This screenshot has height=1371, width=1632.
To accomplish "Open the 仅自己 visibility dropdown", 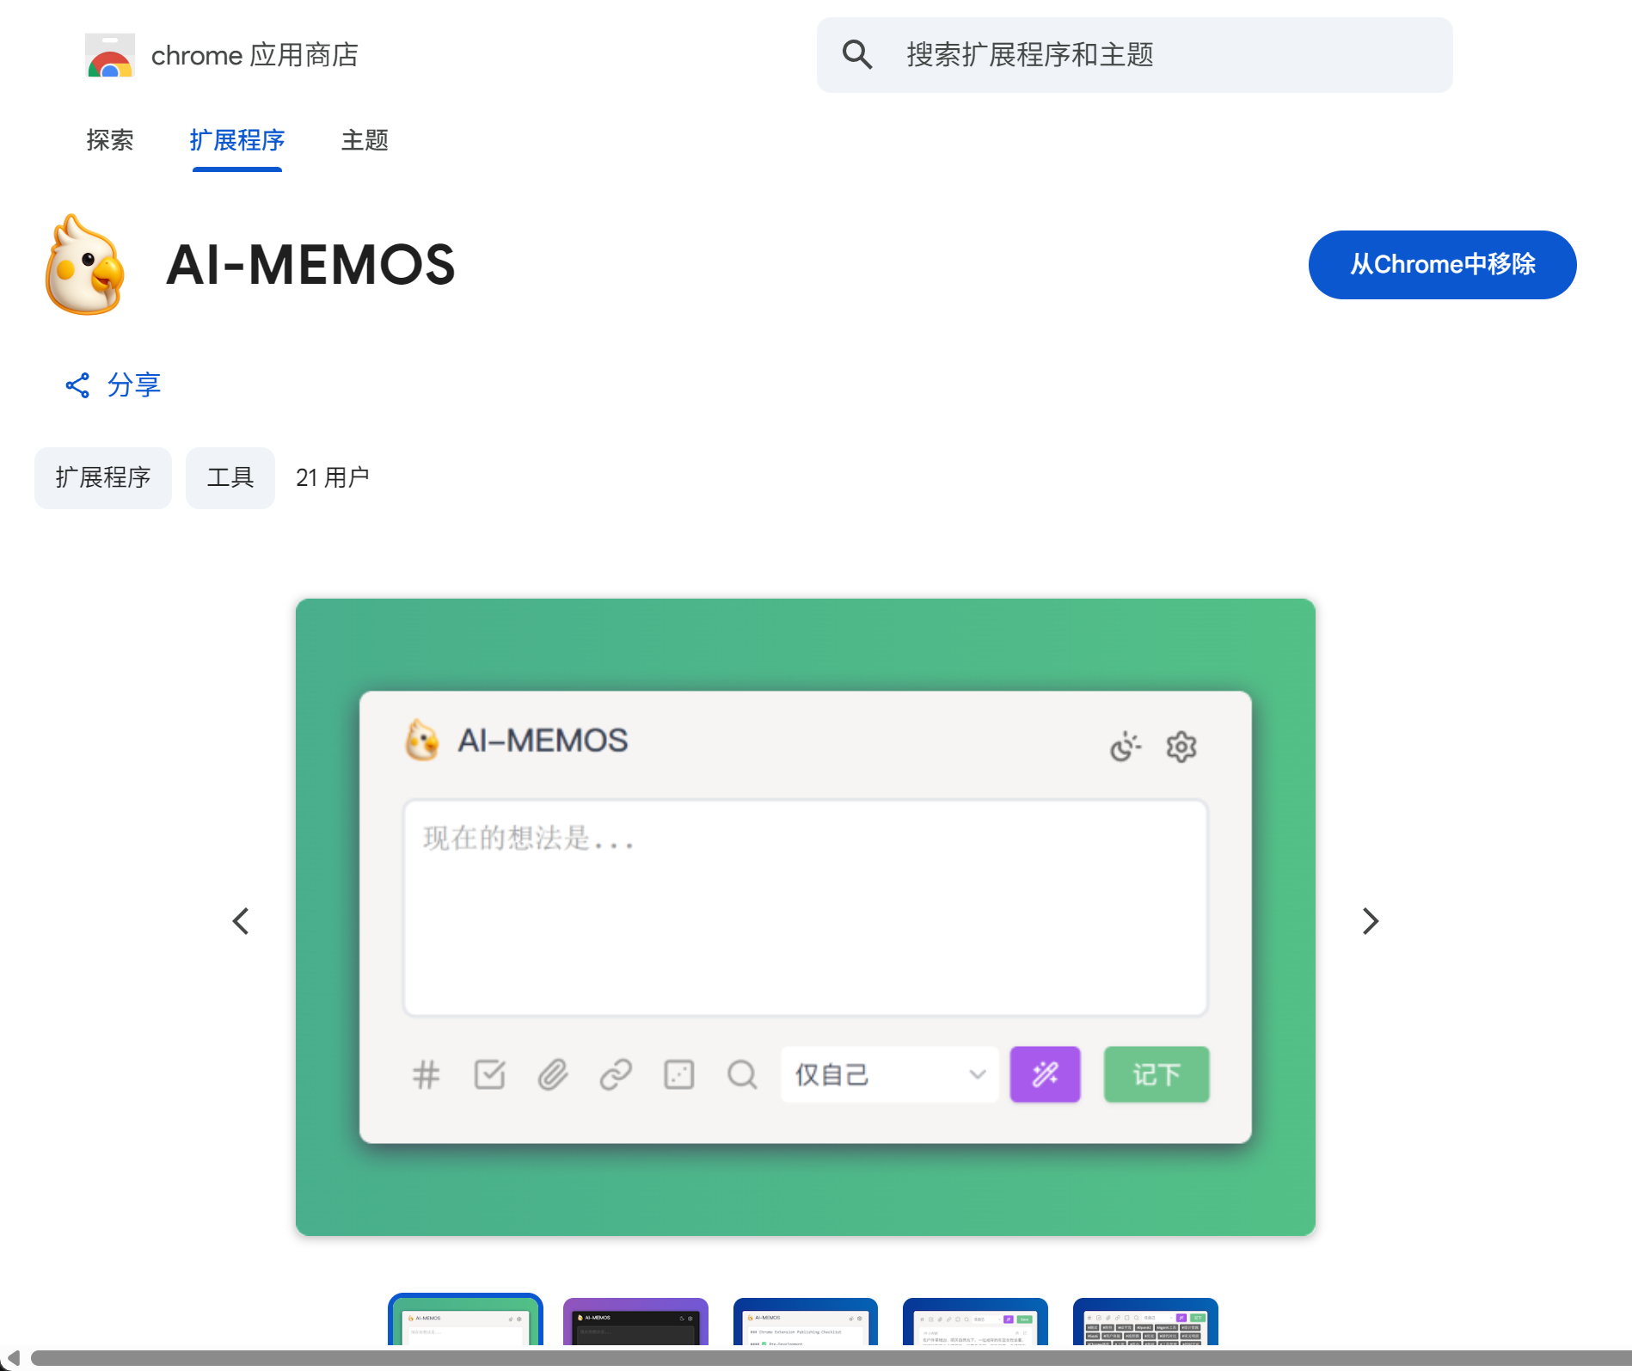I will tap(888, 1074).
